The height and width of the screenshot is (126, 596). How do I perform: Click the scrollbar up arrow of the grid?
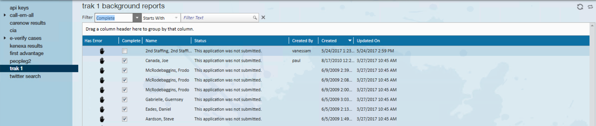click(x=592, y=26)
